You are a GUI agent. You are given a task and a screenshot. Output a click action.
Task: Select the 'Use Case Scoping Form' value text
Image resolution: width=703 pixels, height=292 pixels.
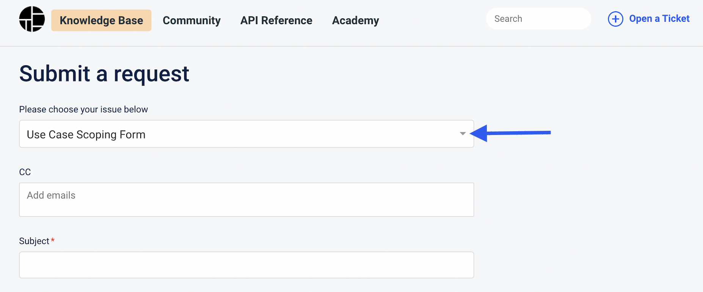pyautogui.click(x=86, y=135)
